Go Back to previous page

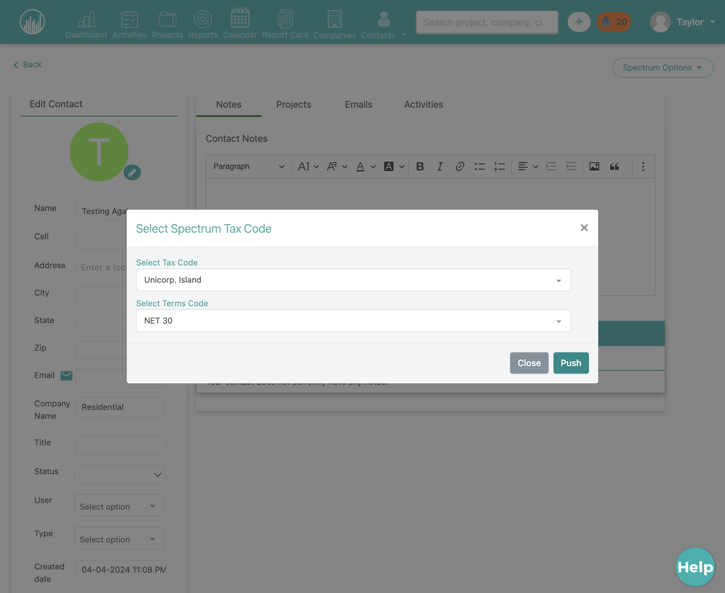(27, 65)
